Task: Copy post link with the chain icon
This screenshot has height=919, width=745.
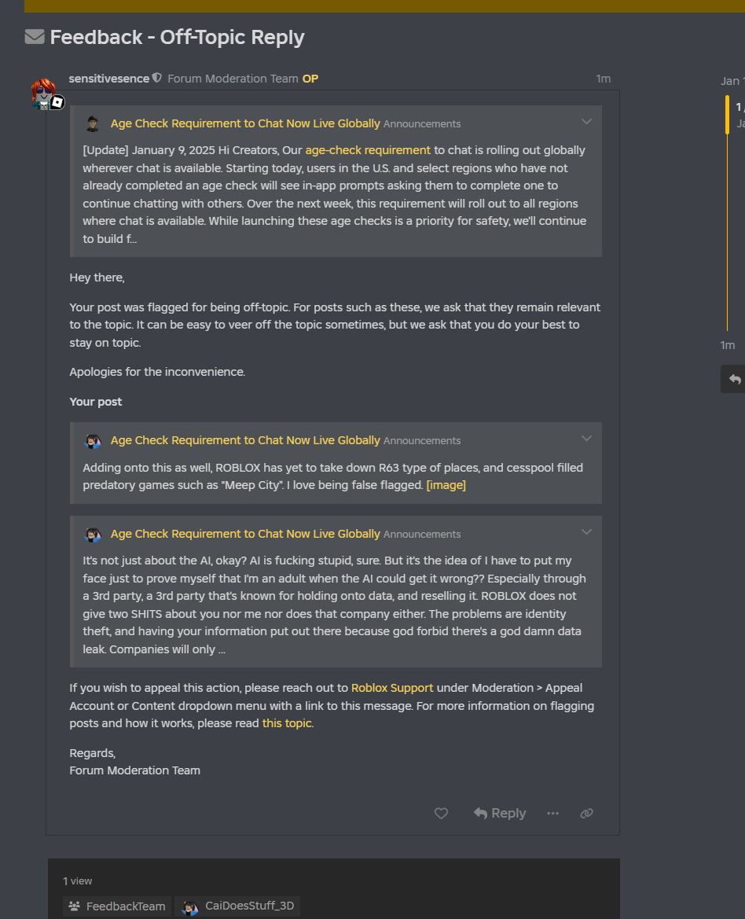Action: pyautogui.click(x=586, y=814)
